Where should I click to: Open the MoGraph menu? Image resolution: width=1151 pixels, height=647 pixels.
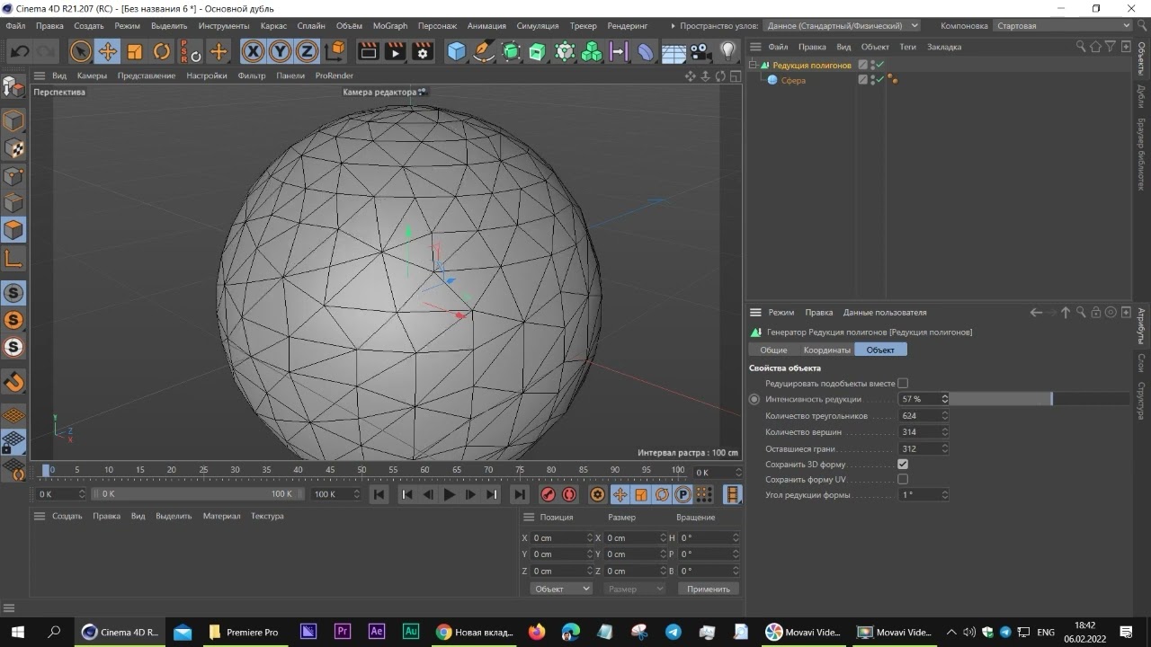coord(390,26)
